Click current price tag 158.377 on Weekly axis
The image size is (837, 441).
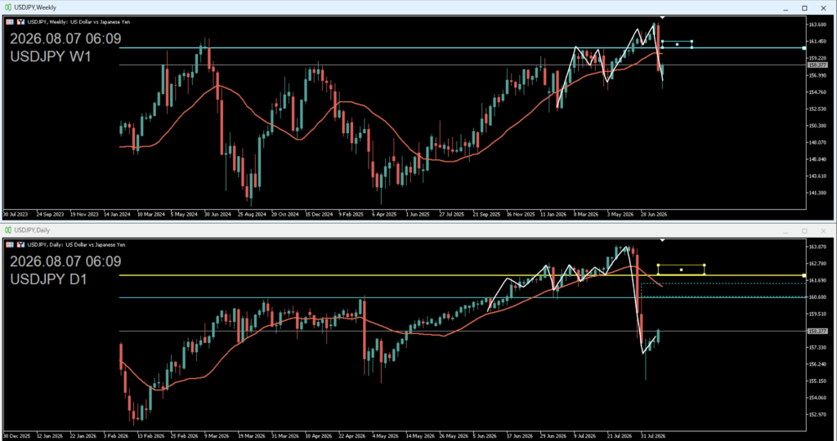(817, 65)
